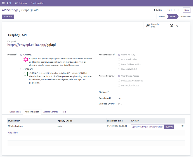Select the GraphQL protocol radio button

pyautogui.click(x=21, y=55)
